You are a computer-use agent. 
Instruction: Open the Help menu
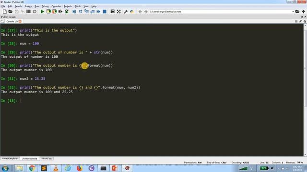[x=94, y=6]
